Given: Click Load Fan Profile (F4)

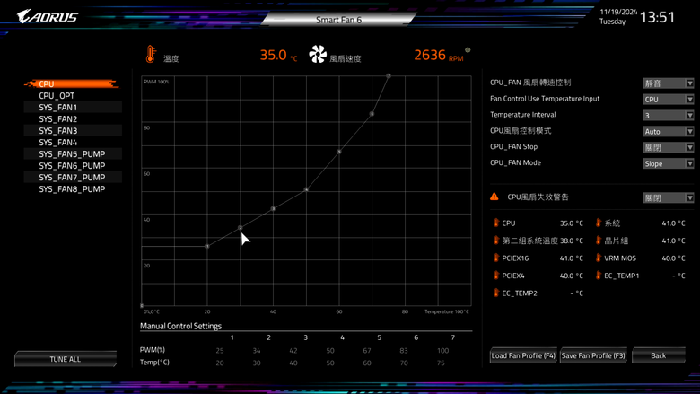Looking at the screenshot, I should 523,355.
